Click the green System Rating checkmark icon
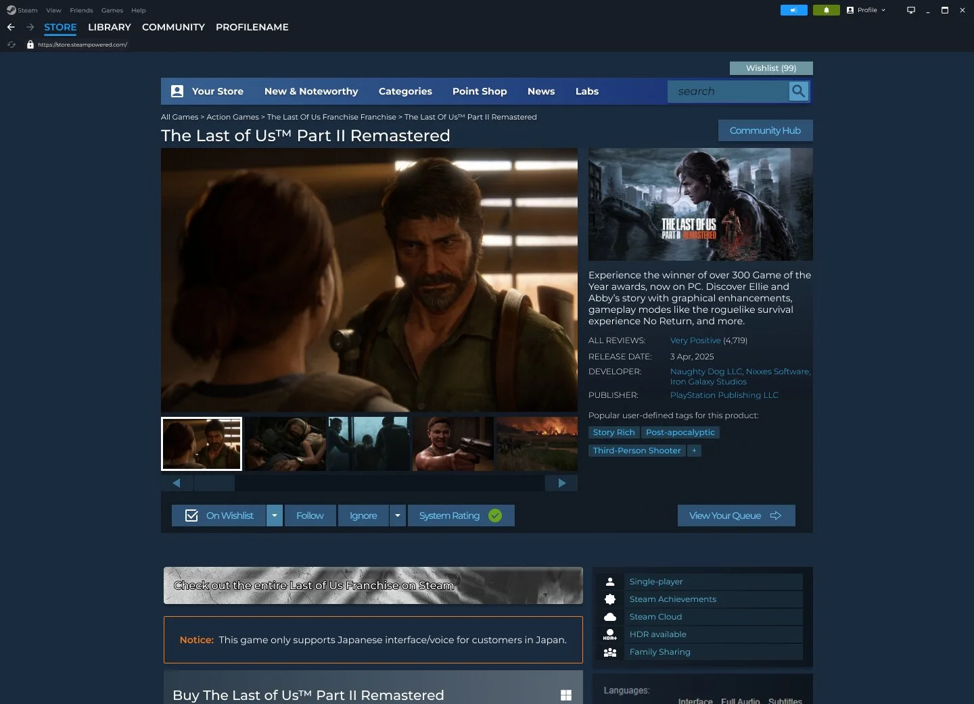The width and height of the screenshot is (974, 704). point(495,516)
